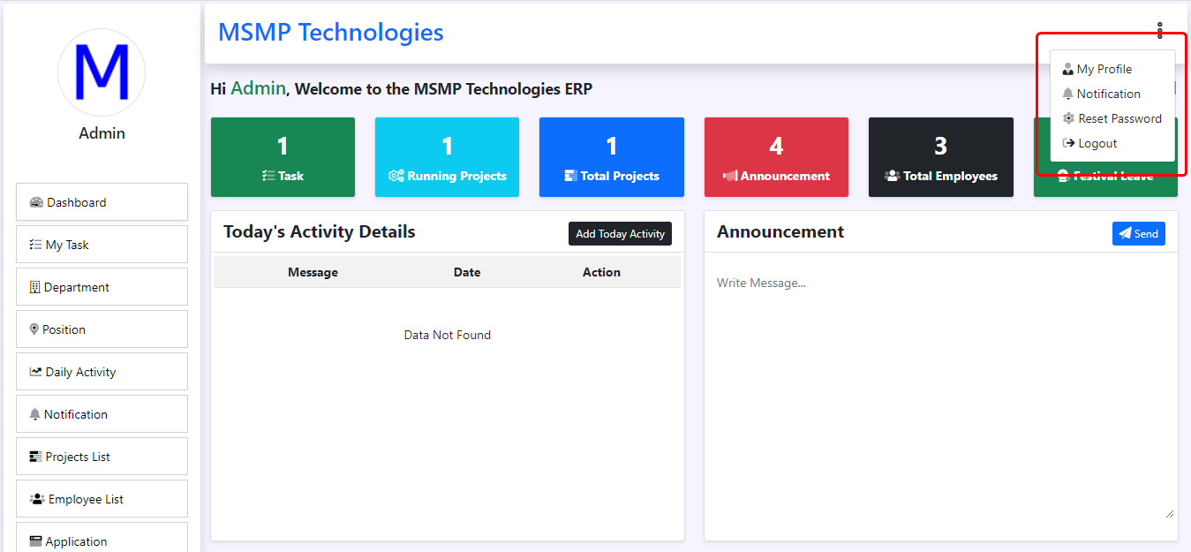Open the Total Projects card

(612, 157)
